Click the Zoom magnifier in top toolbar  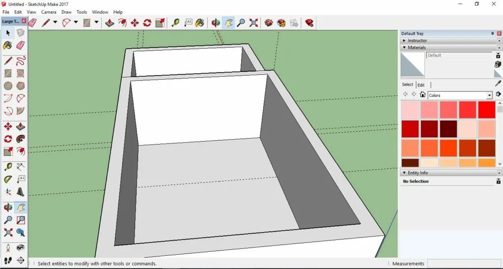(241, 23)
